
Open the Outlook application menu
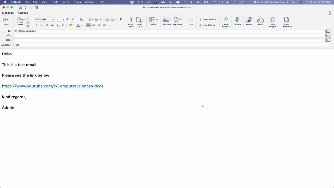pos(15,2)
